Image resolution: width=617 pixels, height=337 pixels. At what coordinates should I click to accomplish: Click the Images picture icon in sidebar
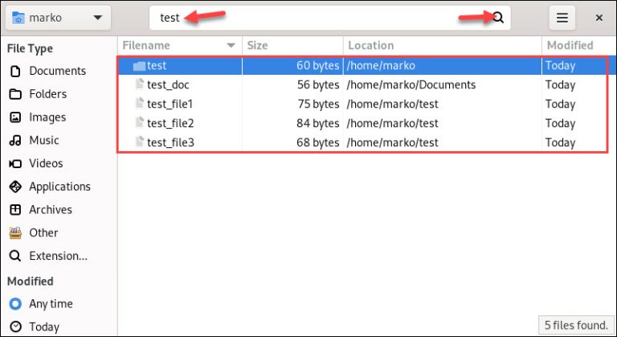pos(15,117)
